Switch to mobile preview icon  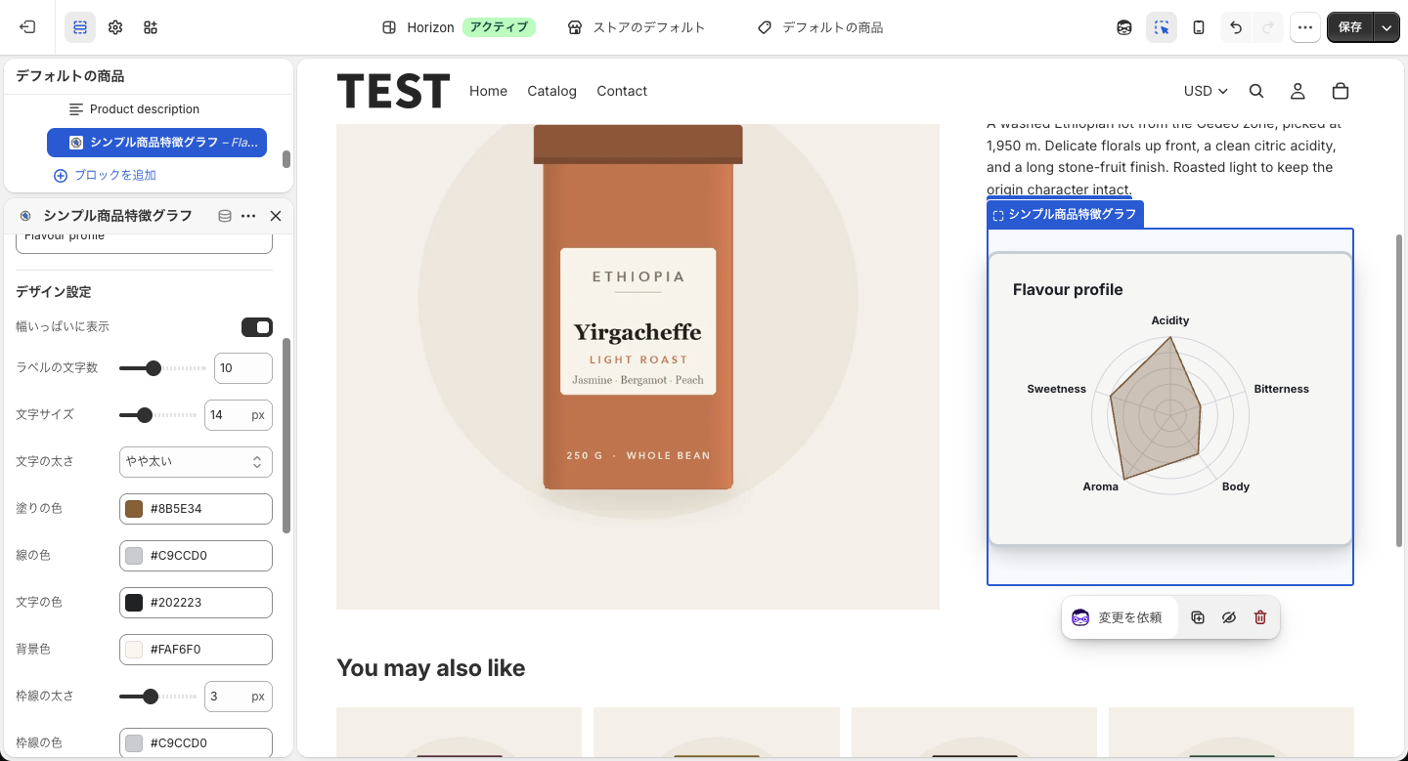pyautogui.click(x=1199, y=27)
